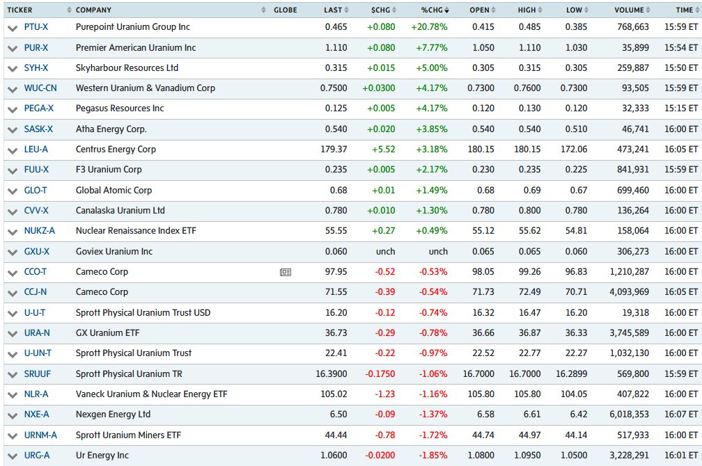
Task: Expand the FUU-X row chevron
Action: click(x=12, y=170)
